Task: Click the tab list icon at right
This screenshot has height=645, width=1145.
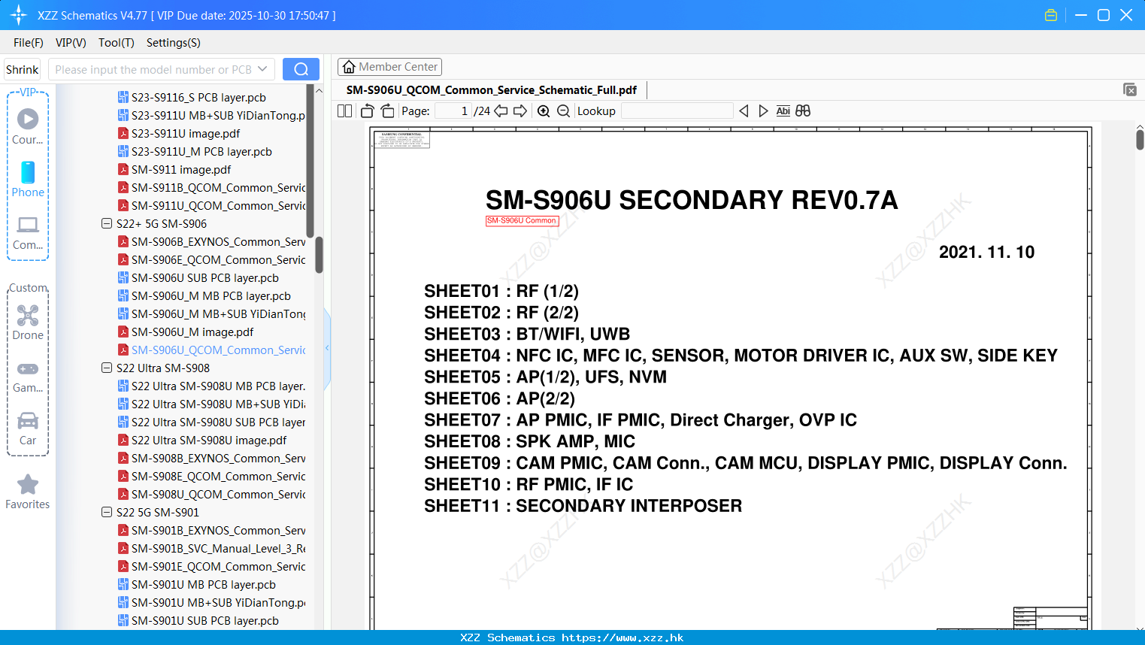Action: tap(1130, 89)
